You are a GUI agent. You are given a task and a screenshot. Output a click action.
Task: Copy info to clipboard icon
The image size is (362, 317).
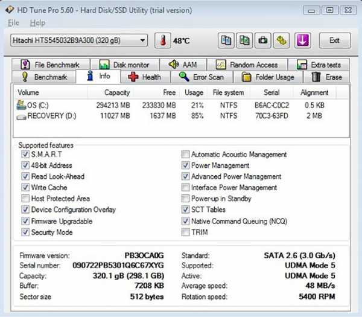coord(226,40)
